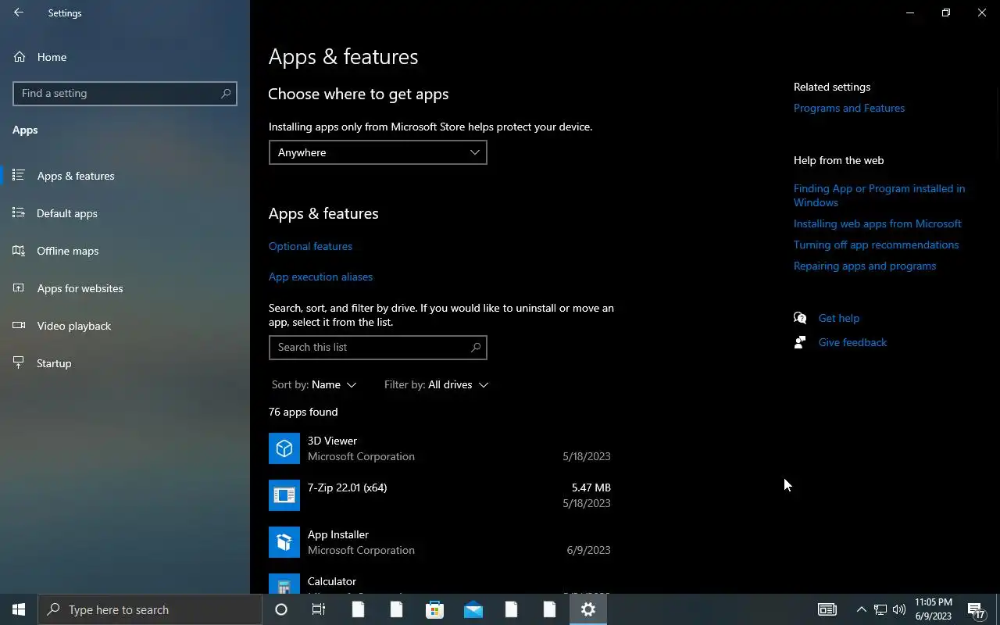Click the Get help chat icon

[800, 318]
